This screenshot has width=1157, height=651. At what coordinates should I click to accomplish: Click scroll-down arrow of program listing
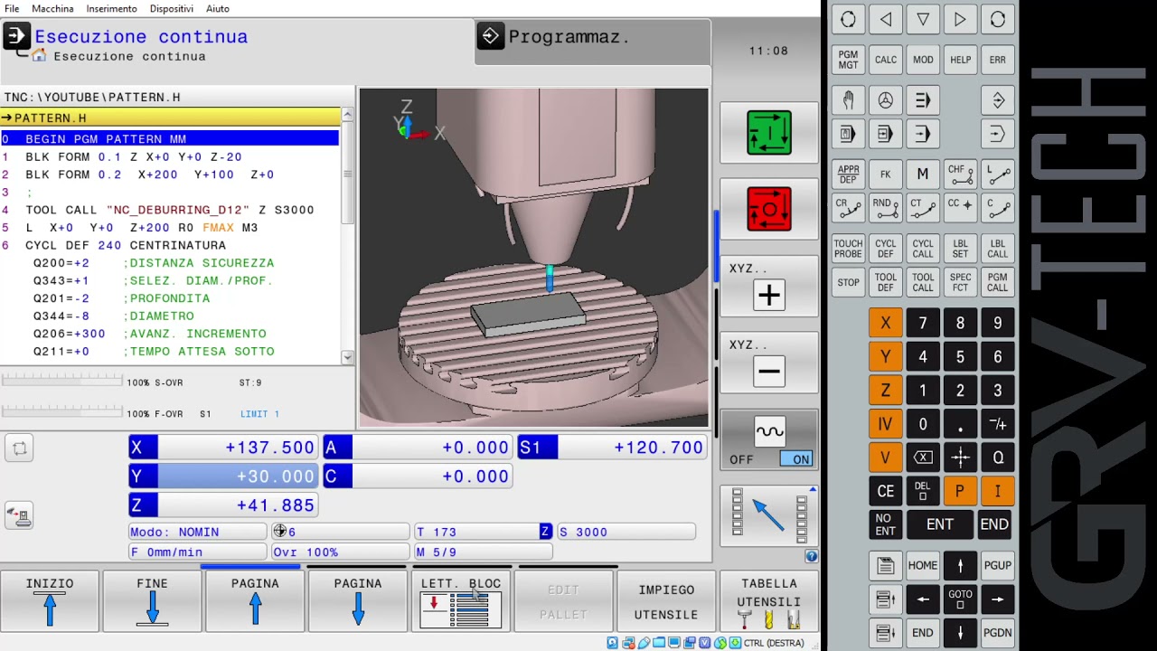[348, 357]
